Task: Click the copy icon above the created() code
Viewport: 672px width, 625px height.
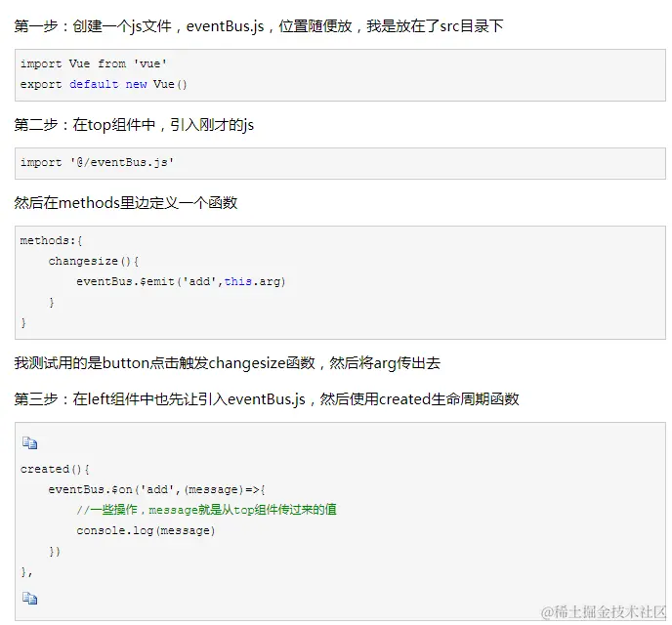Action: [29, 443]
